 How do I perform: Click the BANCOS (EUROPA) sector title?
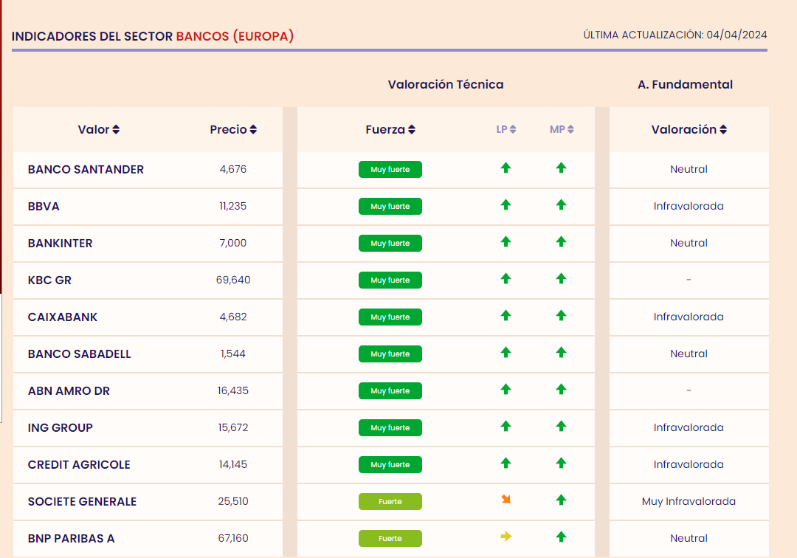[235, 36]
